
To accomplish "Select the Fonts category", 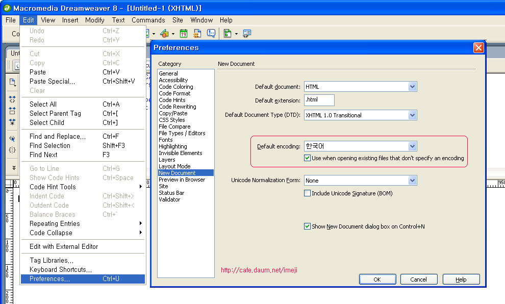I will tap(166, 140).
